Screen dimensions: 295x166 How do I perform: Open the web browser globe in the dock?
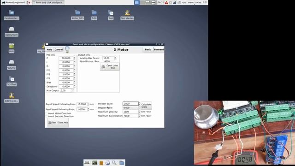[107, 163]
